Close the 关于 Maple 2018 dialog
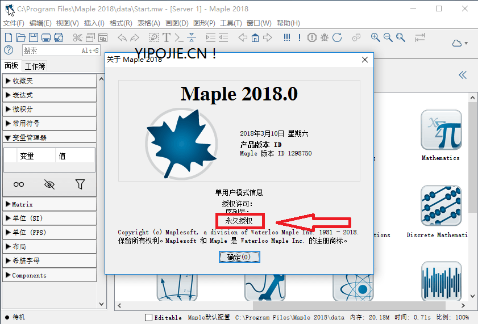The width and height of the screenshot is (478, 324). coord(364,60)
